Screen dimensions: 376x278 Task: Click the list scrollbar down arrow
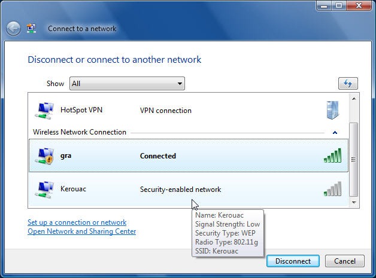click(x=354, y=203)
